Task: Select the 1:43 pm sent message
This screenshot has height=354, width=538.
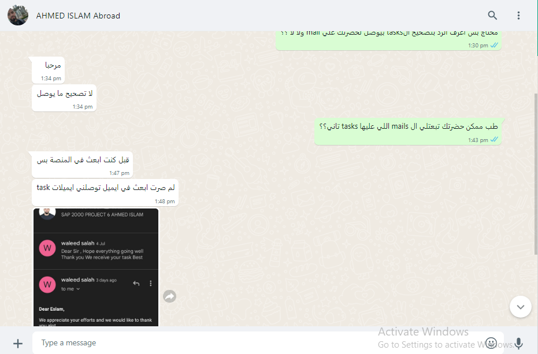Action: click(x=408, y=132)
